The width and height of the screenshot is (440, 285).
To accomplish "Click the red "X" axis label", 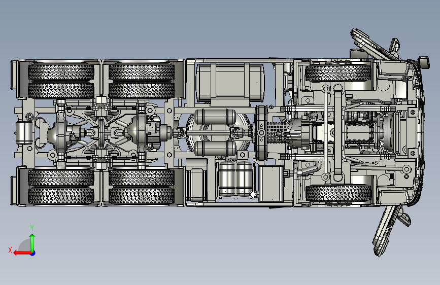I will click(10, 250).
